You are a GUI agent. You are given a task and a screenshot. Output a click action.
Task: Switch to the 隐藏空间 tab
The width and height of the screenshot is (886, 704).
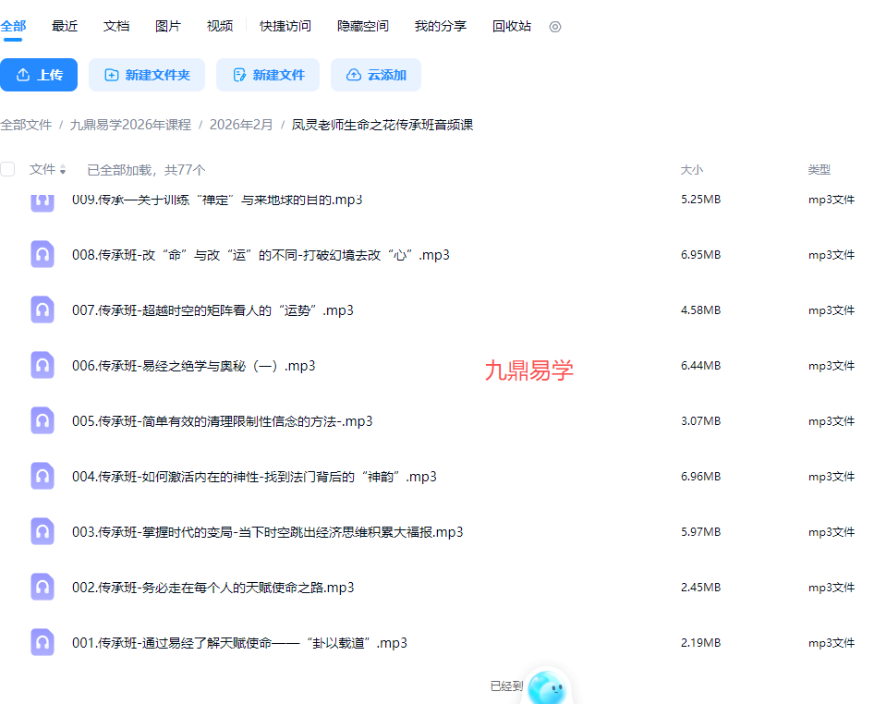coord(363,26)
